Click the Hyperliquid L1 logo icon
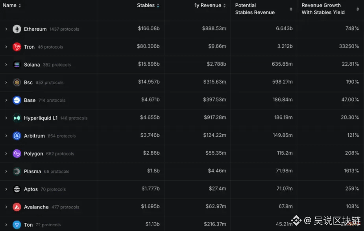The width and height of the screenshot is (364, 231). tap(17, 118)
